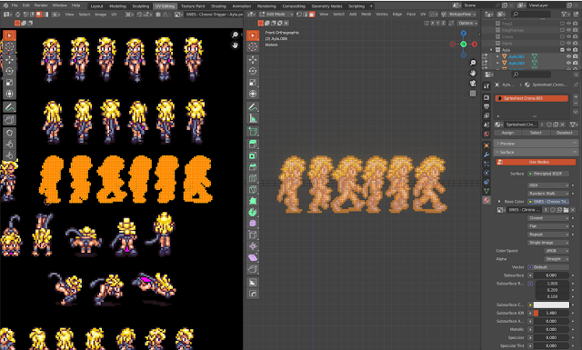Select the Measure tool in 3D viewport
Viewport: 582px width, 350px height.
click(253, 119)
